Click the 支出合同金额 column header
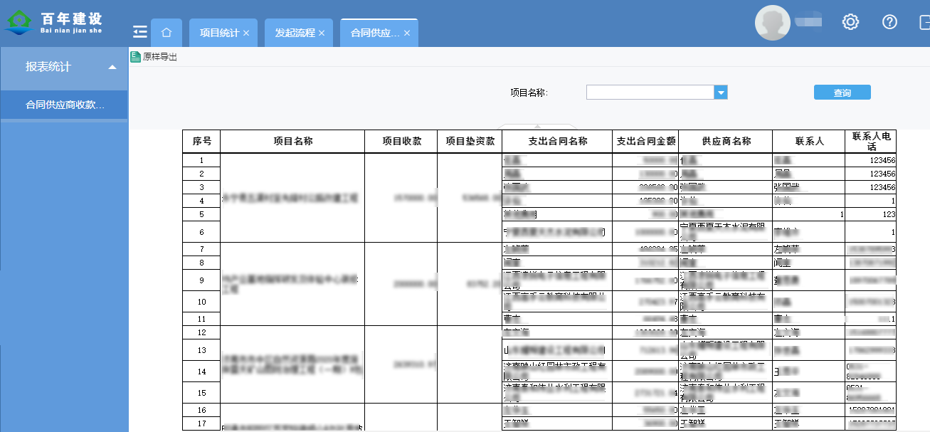The image size is (930, 432). [645, 141]
